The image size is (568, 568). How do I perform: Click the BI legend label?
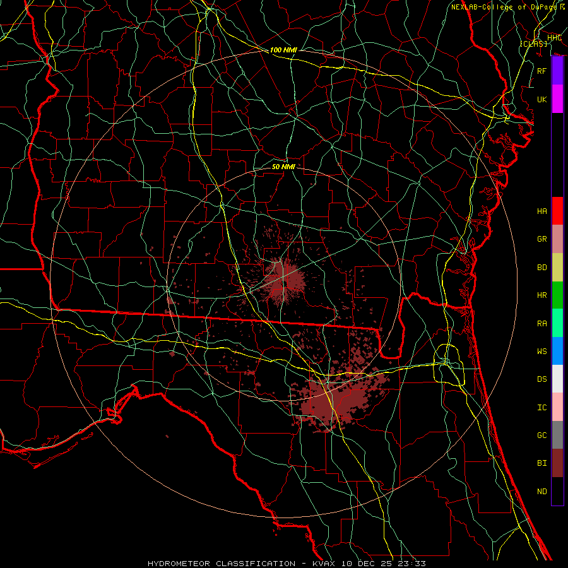pos(542,463)
